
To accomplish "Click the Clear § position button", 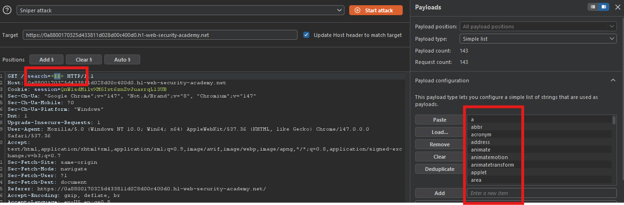I will coord(84,60).
